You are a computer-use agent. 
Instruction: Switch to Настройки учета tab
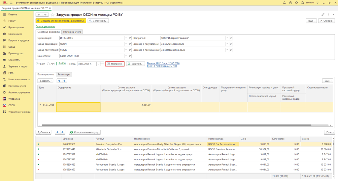pyautogui.click(x=72, y=32)
